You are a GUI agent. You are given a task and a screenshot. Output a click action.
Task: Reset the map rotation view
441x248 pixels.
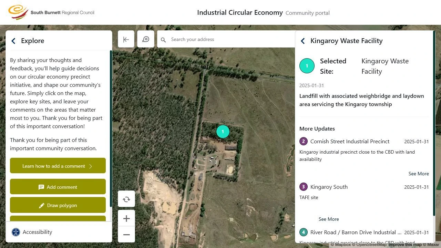point(126,199)
